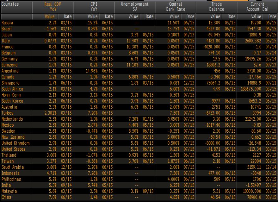Select Brazil in the countries list
Image resolution: width=278 pixels, height=202 pixels.
coord(7,29)
